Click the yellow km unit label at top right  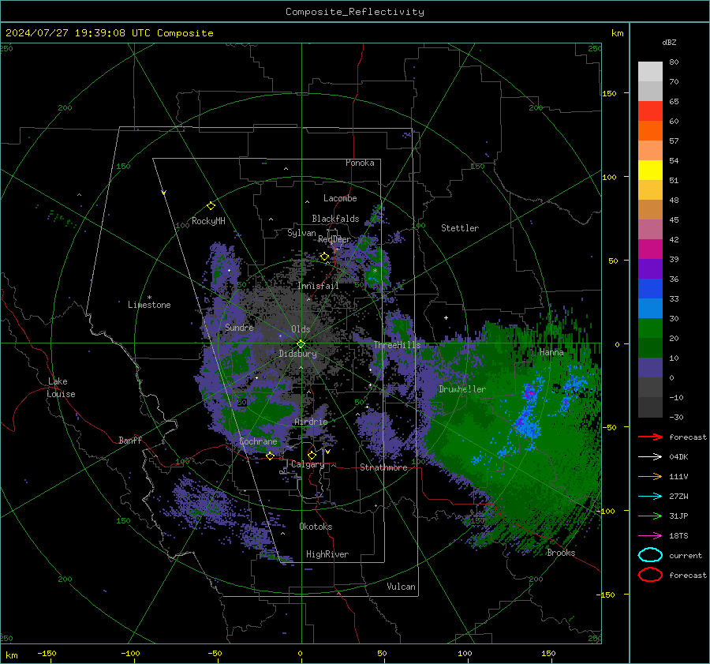(x=617, y=33)
